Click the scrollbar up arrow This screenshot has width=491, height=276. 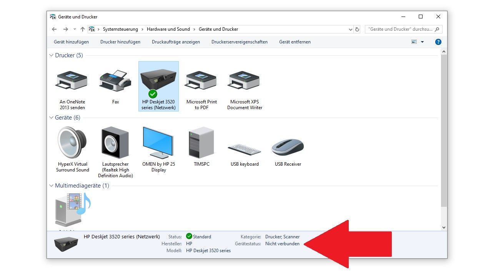444,52
